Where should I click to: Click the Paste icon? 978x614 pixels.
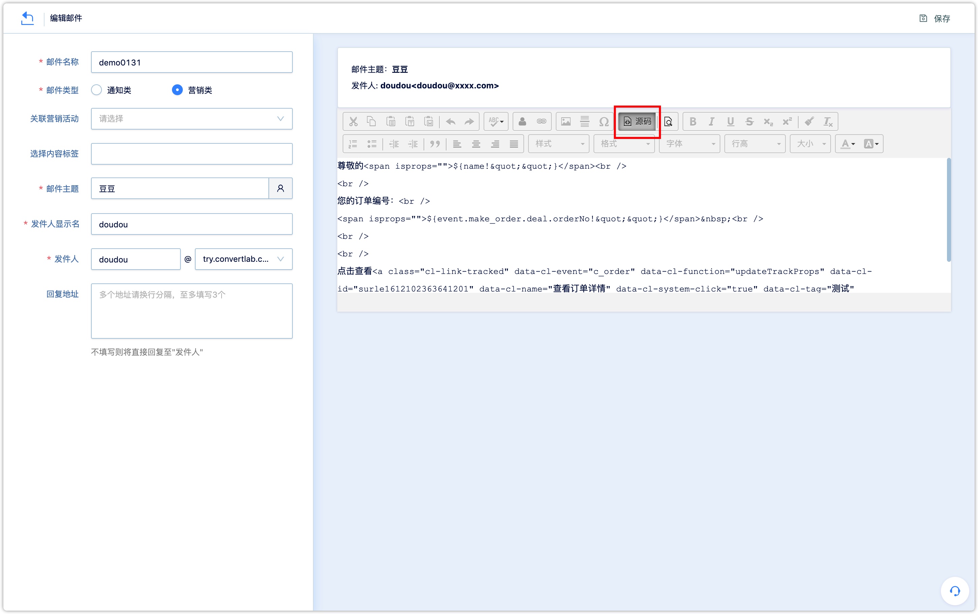[x=391, y=121]
